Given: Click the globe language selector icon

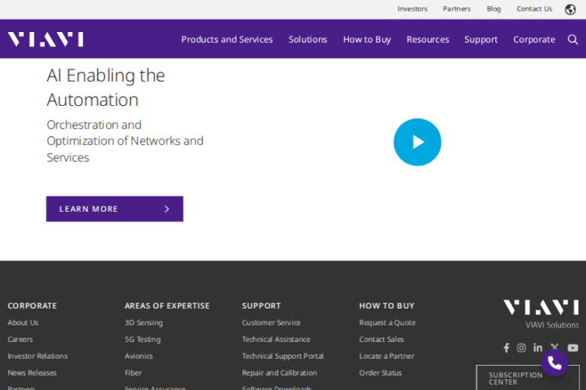Looking at the screenshot, I should click(570, 9).
